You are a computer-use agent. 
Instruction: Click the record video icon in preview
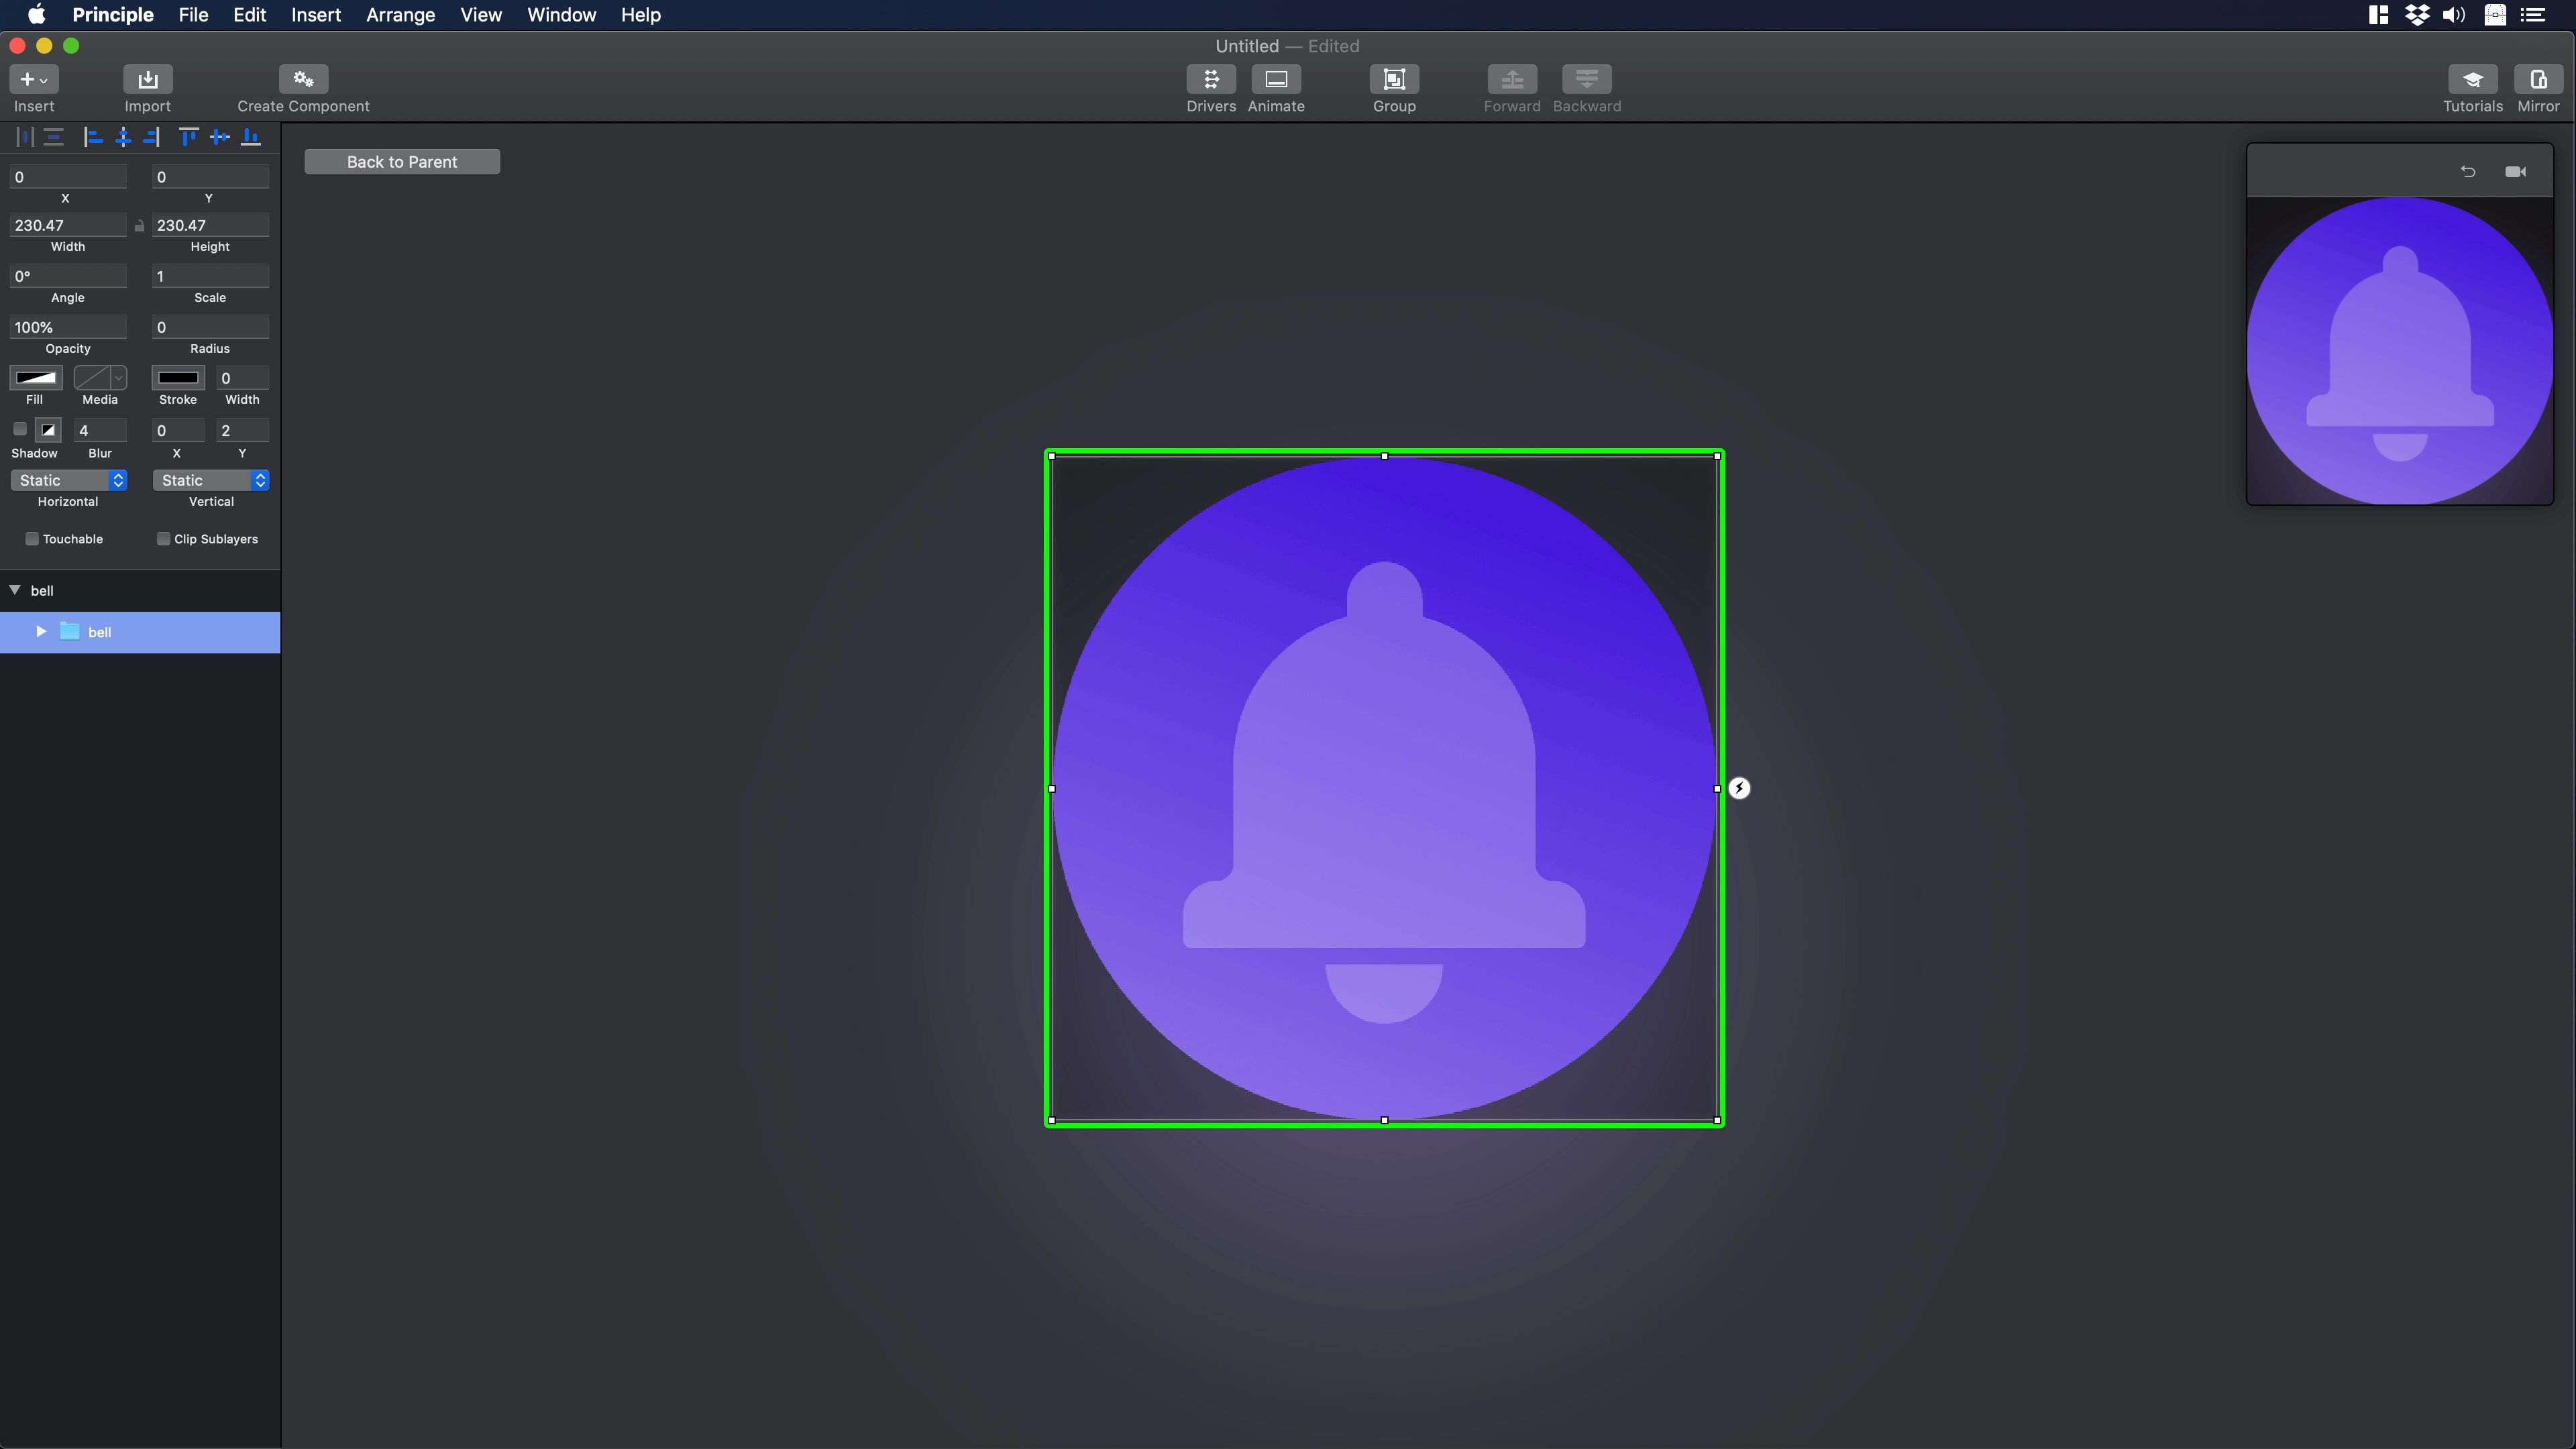click(2515, 172)
